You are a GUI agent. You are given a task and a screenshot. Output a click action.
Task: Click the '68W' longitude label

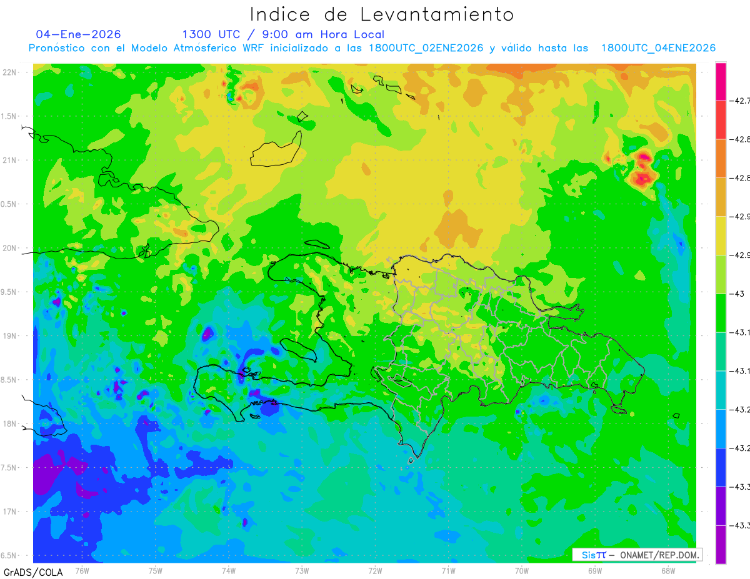(x=668, y=570)
